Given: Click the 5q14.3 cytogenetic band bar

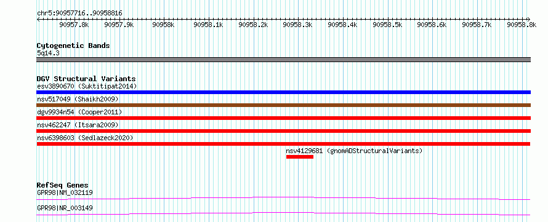Looking at the screenshot, I should (283, 60).
